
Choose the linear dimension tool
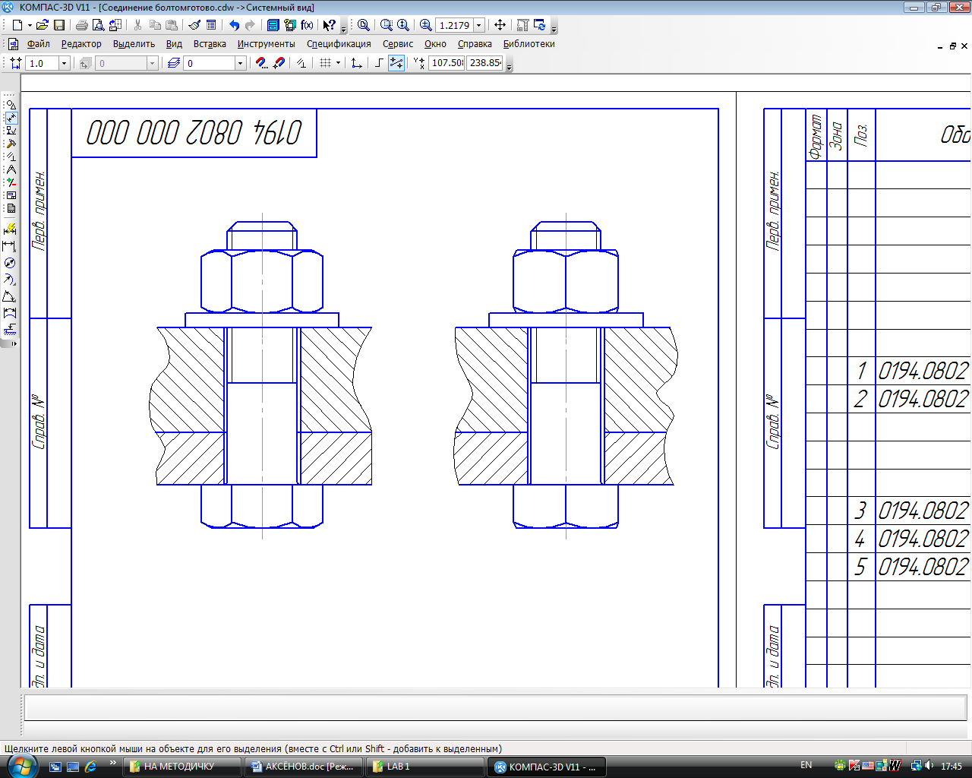coord(10,245)
